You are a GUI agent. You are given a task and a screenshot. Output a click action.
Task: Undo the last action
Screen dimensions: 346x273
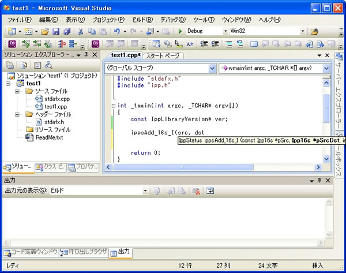tap(117, 31)
